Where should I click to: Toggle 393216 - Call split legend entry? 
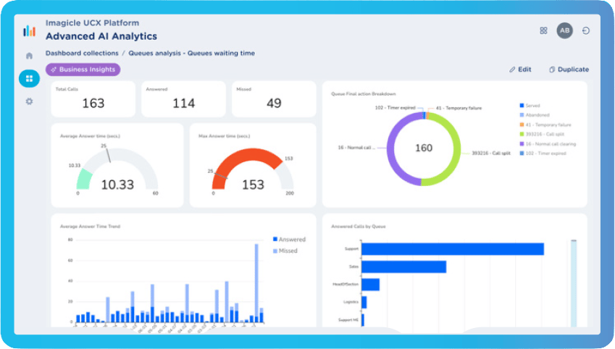tap(542, 134)
